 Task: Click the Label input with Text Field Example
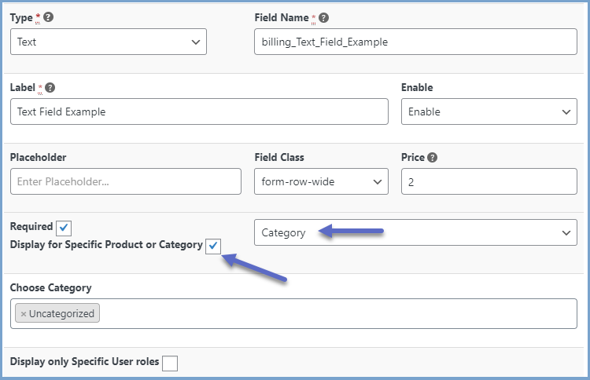(x=199, y=111)
